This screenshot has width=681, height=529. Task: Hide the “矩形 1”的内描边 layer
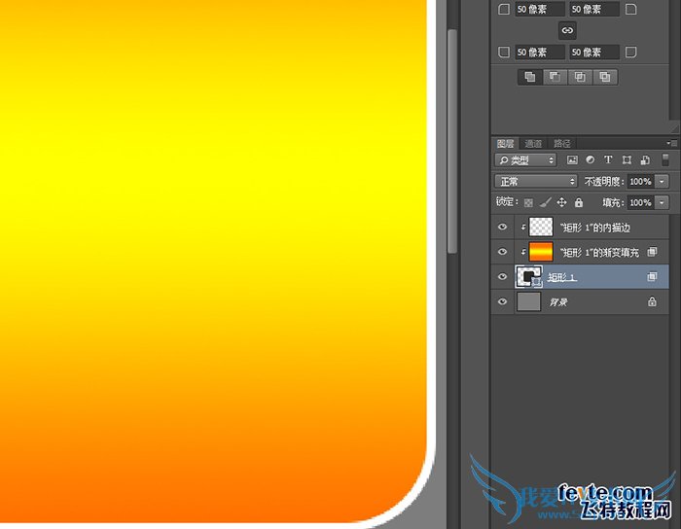click(x=503, y=227)
